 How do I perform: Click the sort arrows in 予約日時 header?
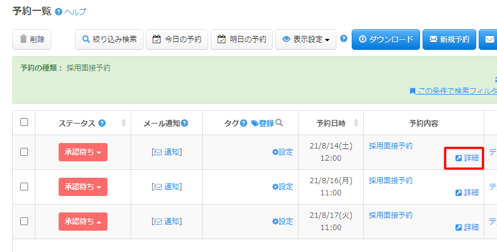356,123
